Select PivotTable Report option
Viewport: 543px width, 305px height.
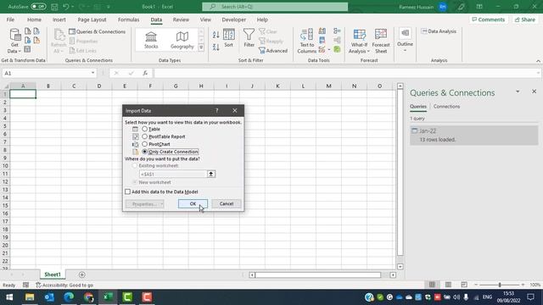click(x=144, y=136)
